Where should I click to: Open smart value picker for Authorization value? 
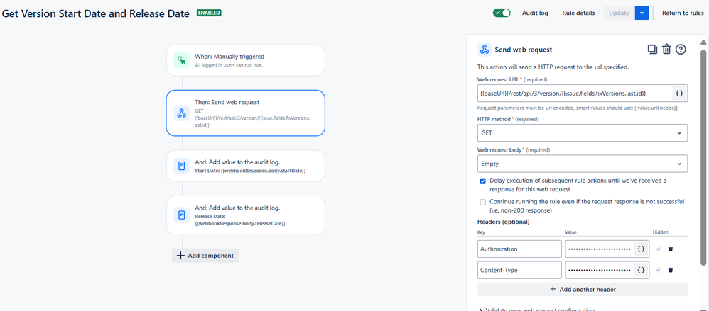pyautogui.click(x=641, y=249)
